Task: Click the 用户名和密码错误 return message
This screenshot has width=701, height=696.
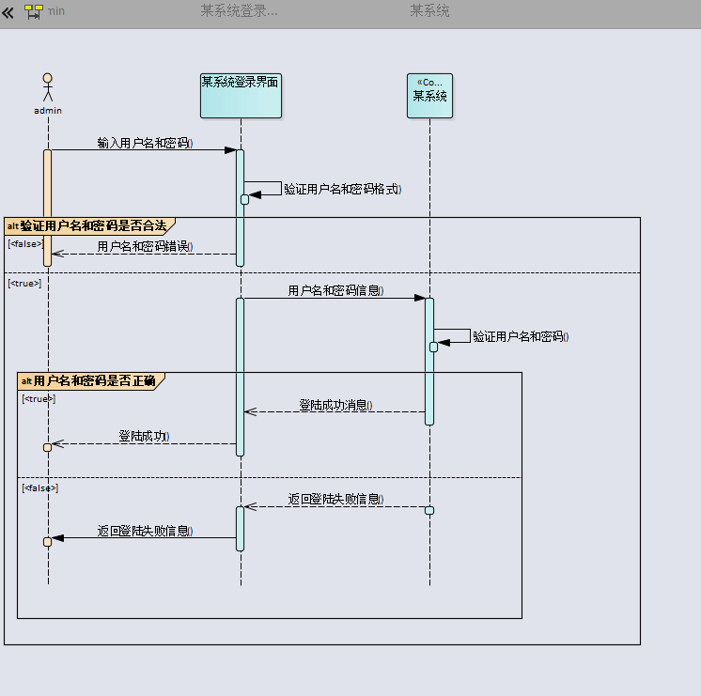Action: (x=144, y=246)
